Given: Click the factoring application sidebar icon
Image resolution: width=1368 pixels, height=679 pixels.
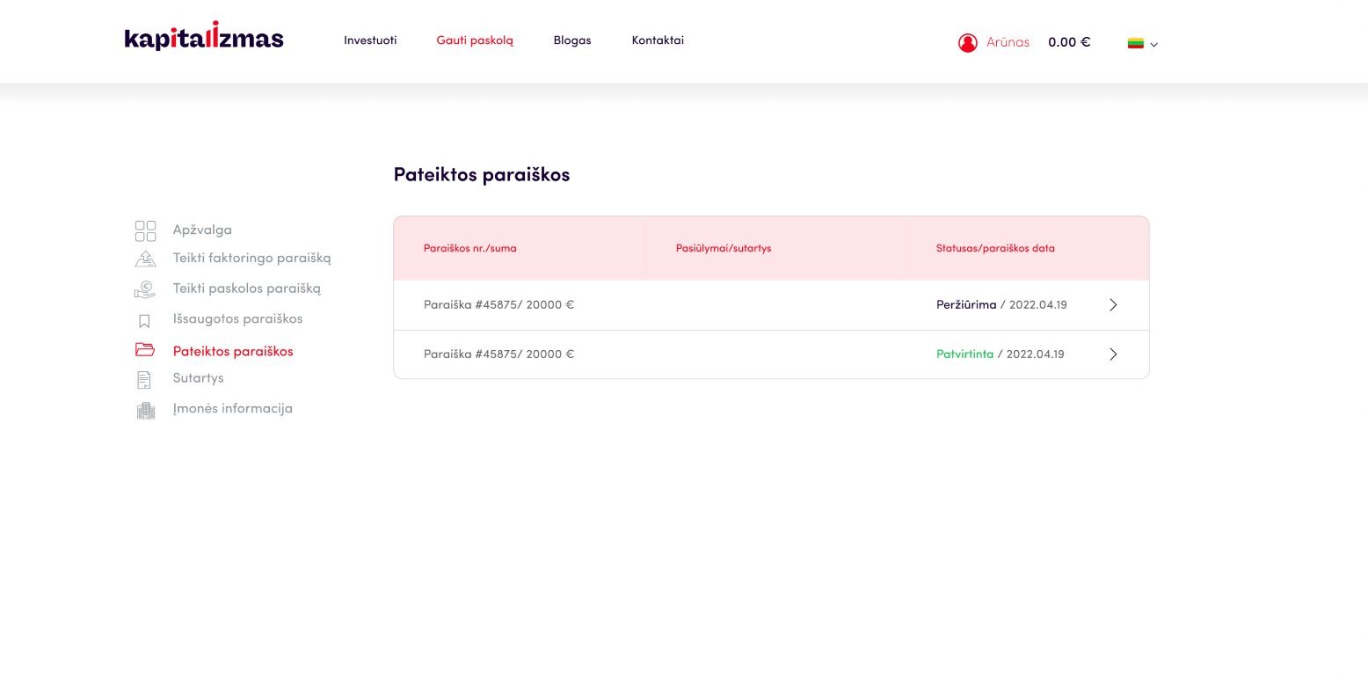Looking at the screenshot, I should (145, 259).
